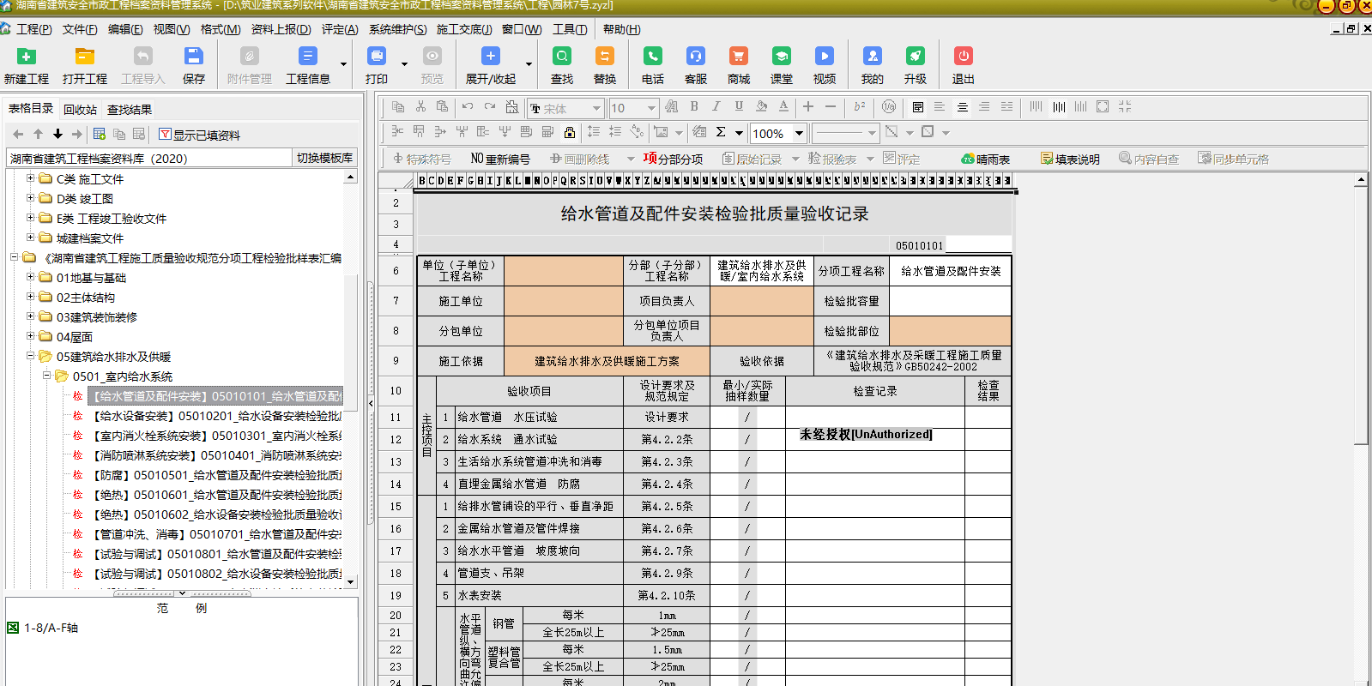Toggle left horizontal alignment
This screenshot has height=686, width=1372.
[x=940, y=107]
